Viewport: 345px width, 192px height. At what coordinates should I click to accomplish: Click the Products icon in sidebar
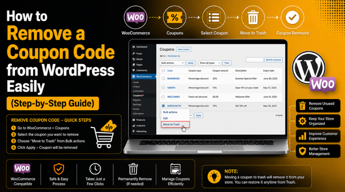(x=133, y=120)
